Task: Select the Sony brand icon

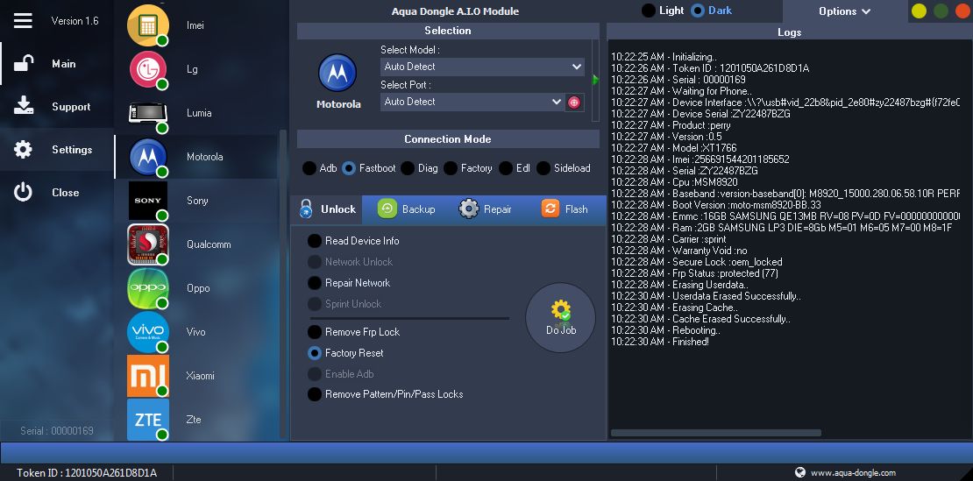Action: (147, 201)
